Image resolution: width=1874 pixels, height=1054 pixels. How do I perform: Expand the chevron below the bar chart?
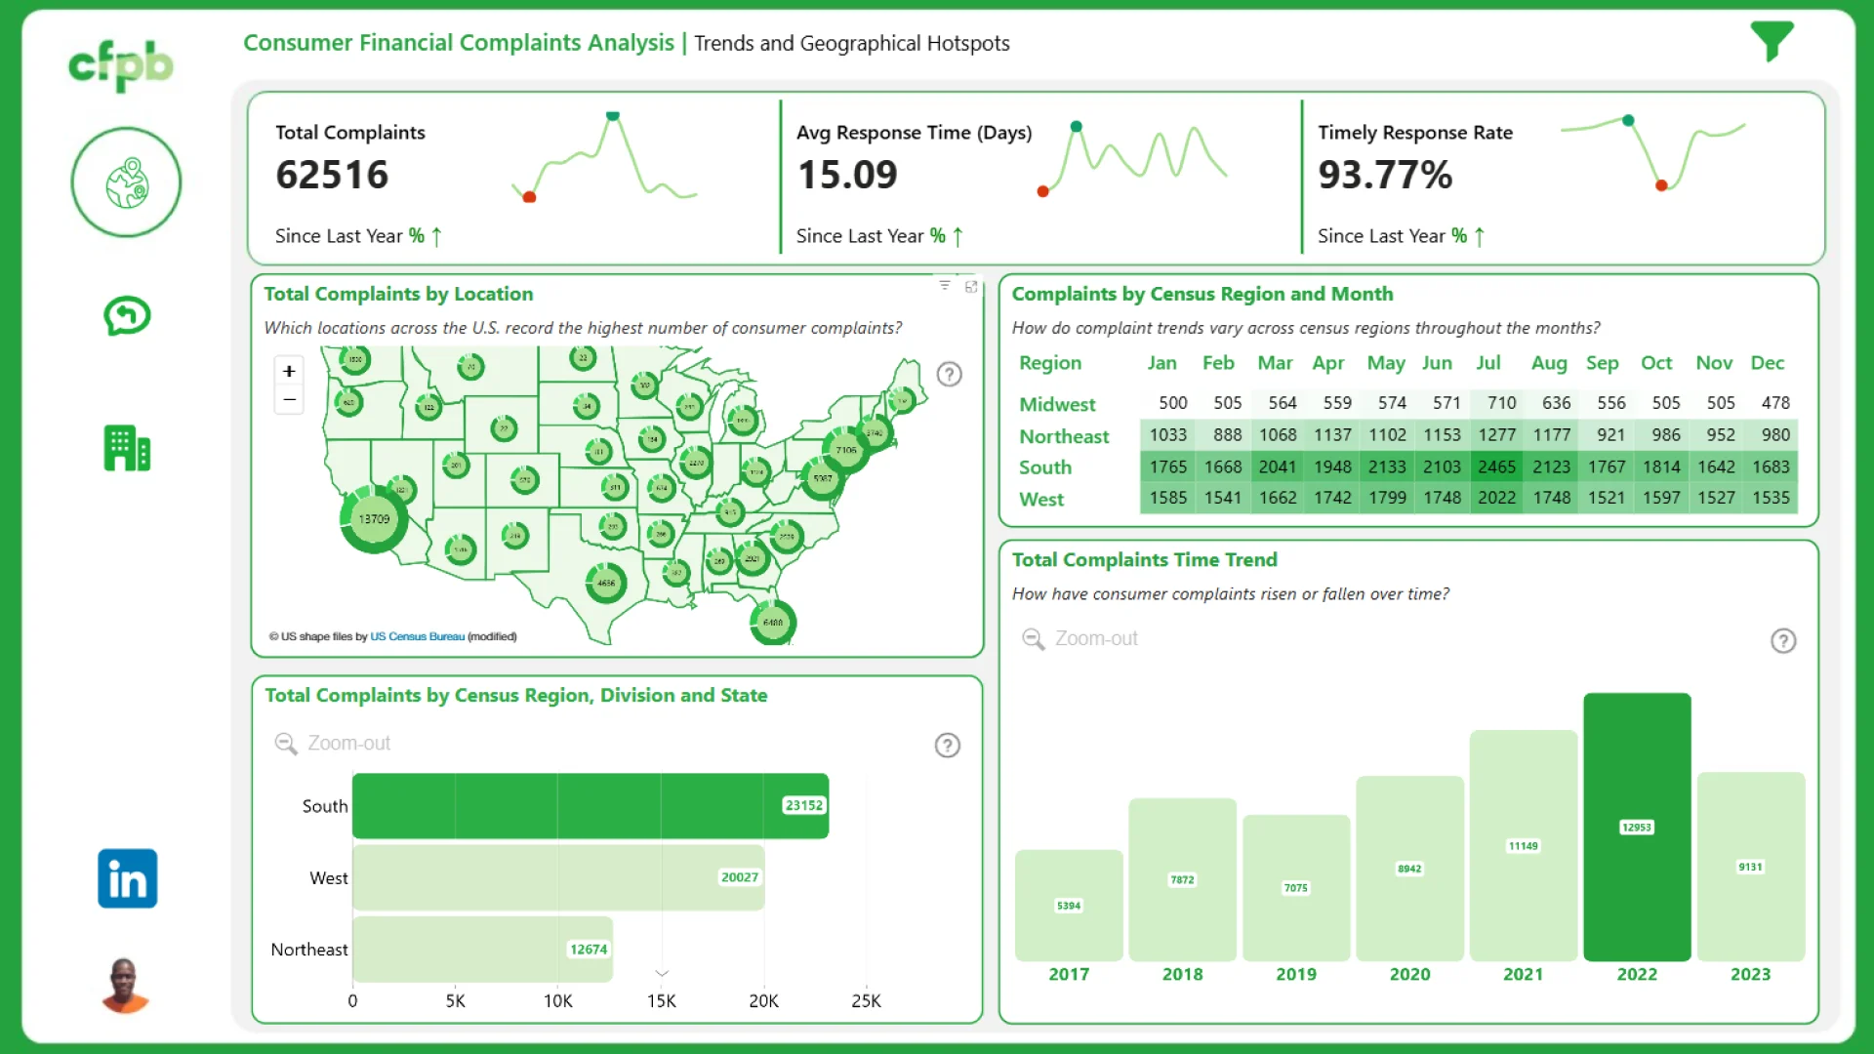[662, 973]
